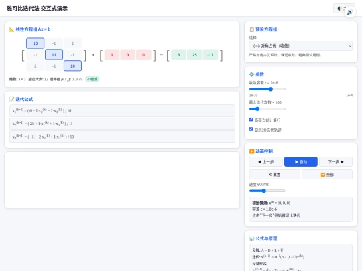Click the 总迭代步: 12 status text

coord(38,79)
